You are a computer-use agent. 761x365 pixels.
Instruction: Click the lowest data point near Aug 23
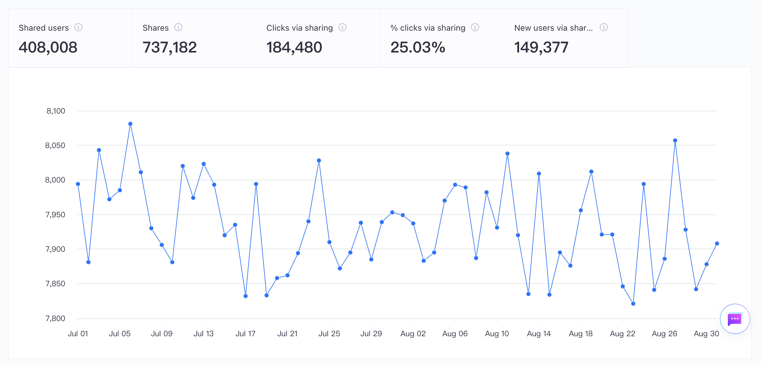(633, 304)
